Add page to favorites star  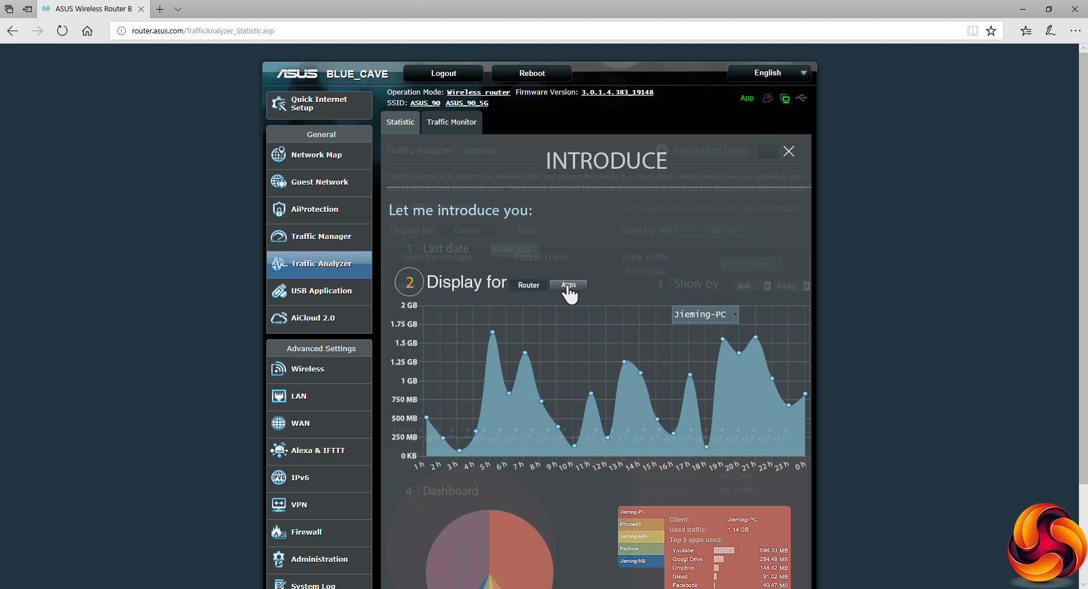[991, 31]
